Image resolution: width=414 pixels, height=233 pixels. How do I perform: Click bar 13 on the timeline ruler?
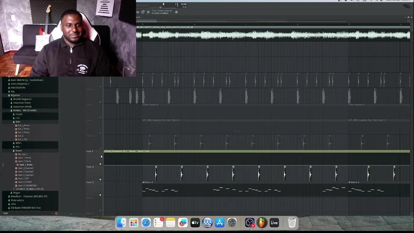349,24
